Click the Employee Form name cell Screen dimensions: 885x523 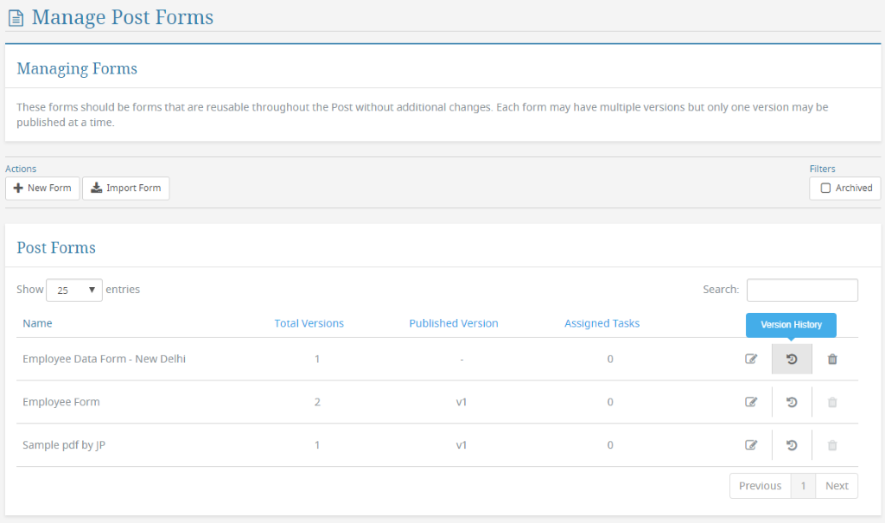pos(61,402)
